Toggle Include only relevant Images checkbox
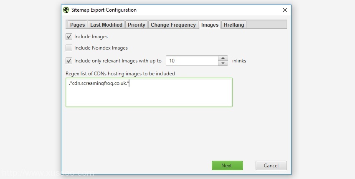The height and width of the screenshot is (179, 355). click(69, 61)
